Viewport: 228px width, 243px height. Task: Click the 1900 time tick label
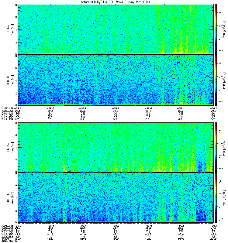(x=116, y=239)
